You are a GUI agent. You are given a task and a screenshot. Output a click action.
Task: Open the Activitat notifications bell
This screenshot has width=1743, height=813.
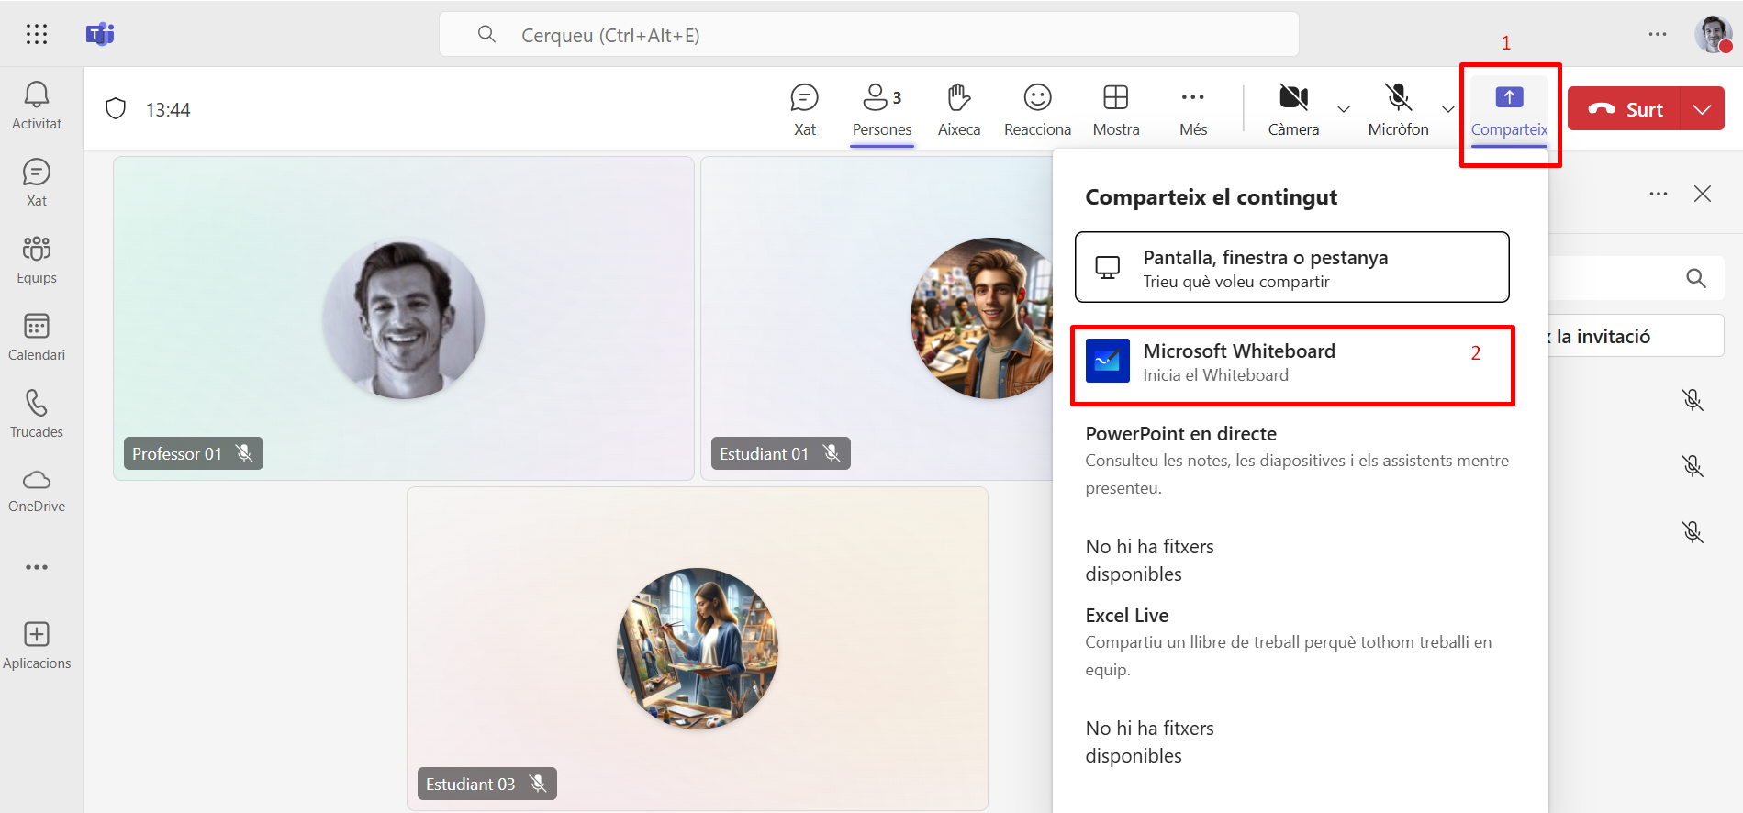[37, 105]
